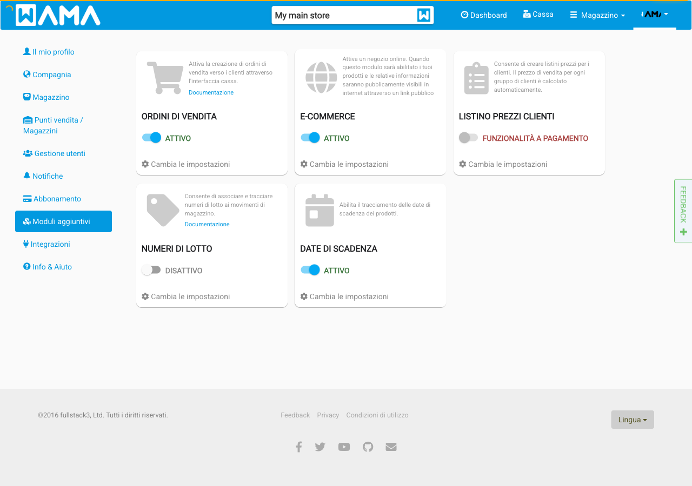This screenshot has height=486, width=692.
Task: Click the gear icon in Ordini di vendita card
Action: pyautogui.click(x=145, y=164)
